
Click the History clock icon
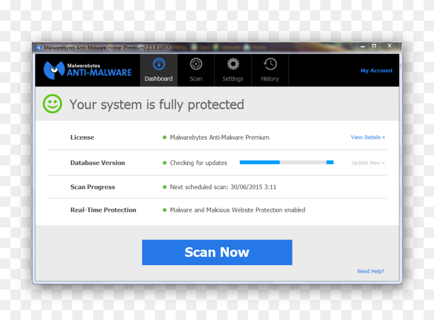point(270,65)
